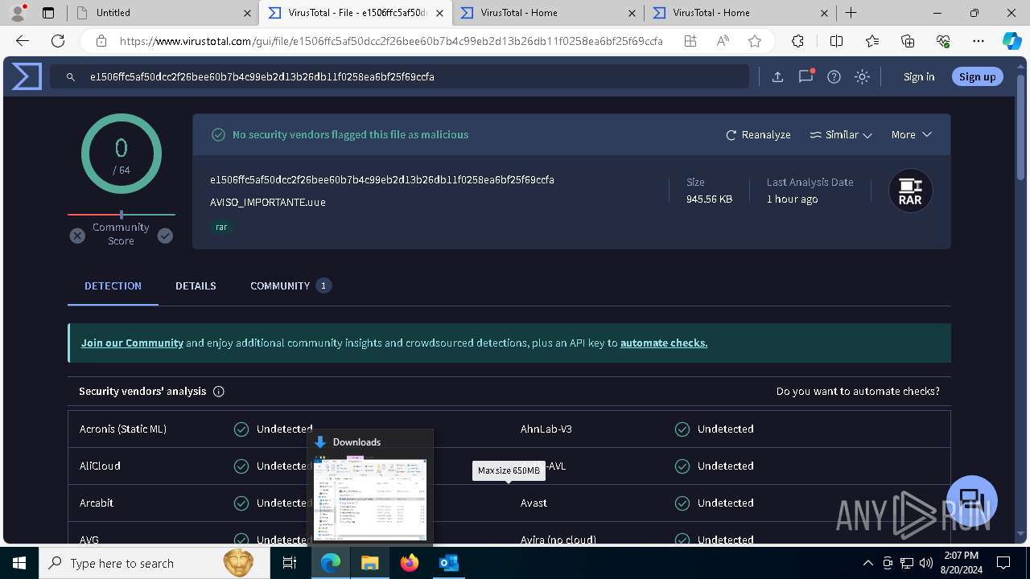Click the rar tag chip

tap(221, 227)
